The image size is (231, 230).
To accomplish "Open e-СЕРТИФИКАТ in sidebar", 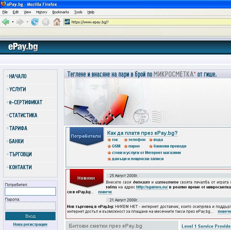I will (x=26, y=102).
